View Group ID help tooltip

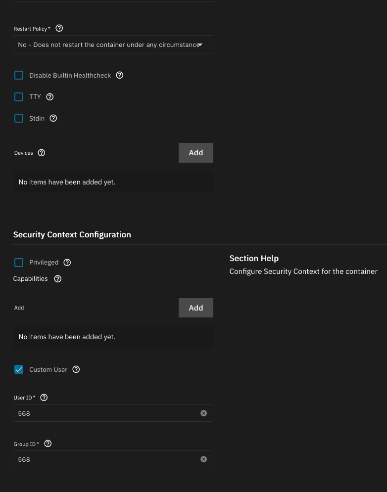click(48, 444)
